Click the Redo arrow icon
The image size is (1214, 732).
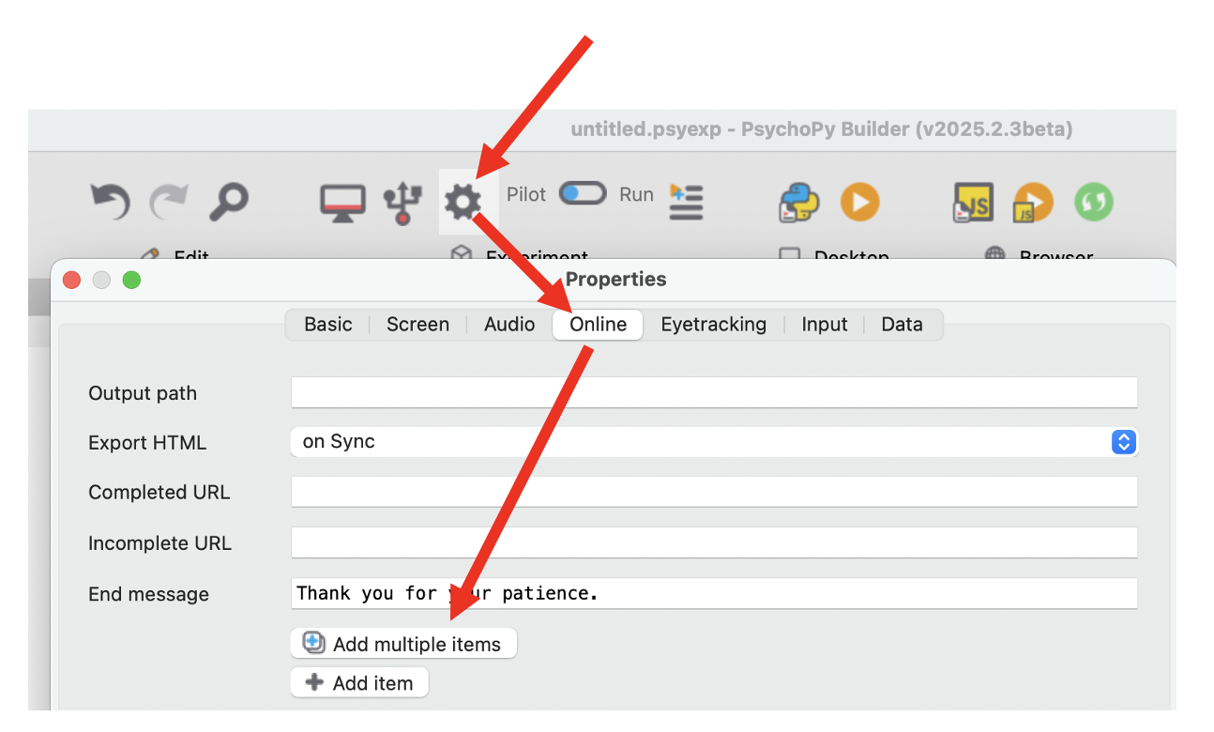[169, 201]
